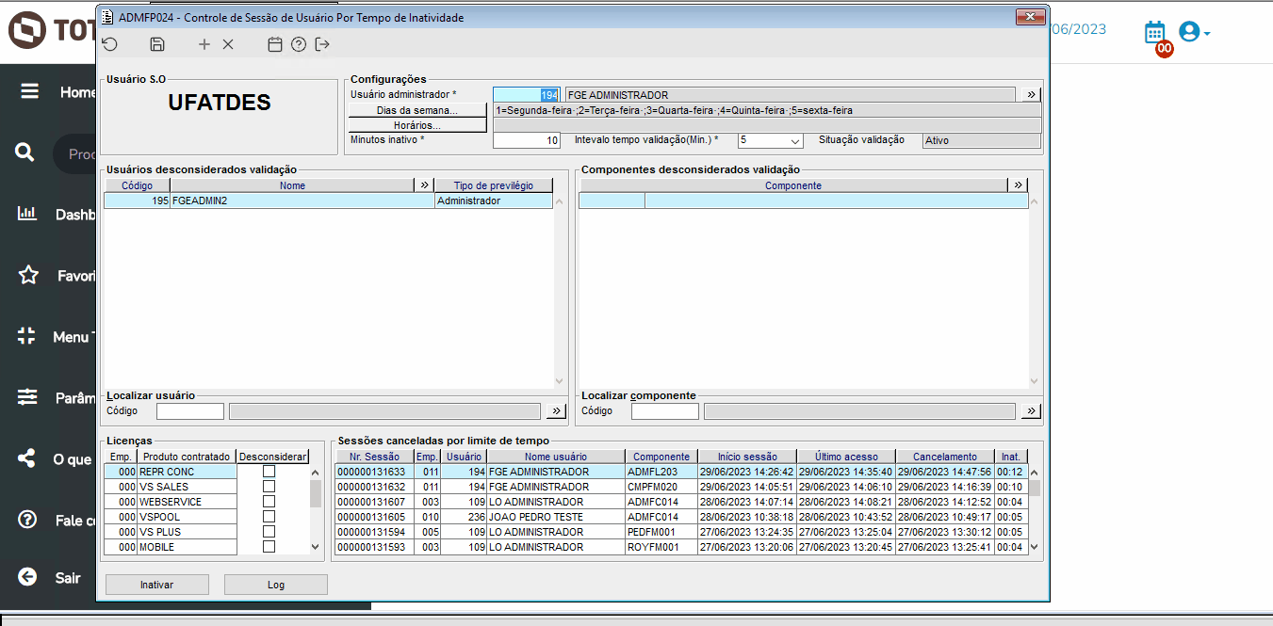This screenshot has height=626, width=1273.
Task: Click component cell PEDFM001
Action: point(661,532)
